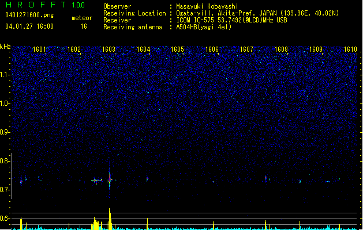The width and height of the screenshot is (363, 230).
Task: Click the meteor label
Action: [x=82, y=18]
